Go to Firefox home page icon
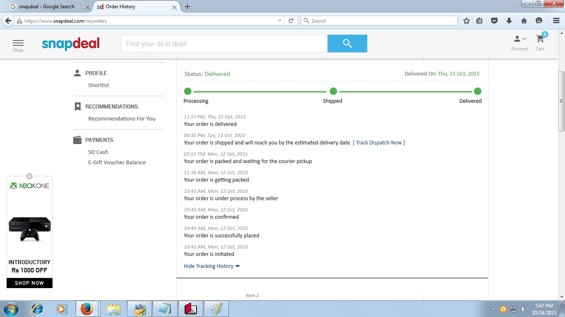Screen dimensions: 565x317 click(x=524, y=21)
